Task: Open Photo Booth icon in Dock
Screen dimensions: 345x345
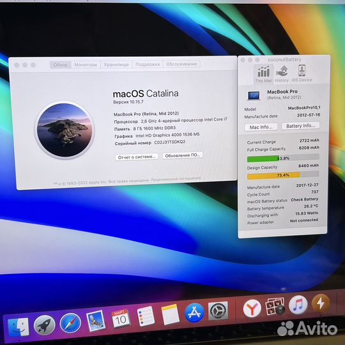Action: tap(275, 306)
